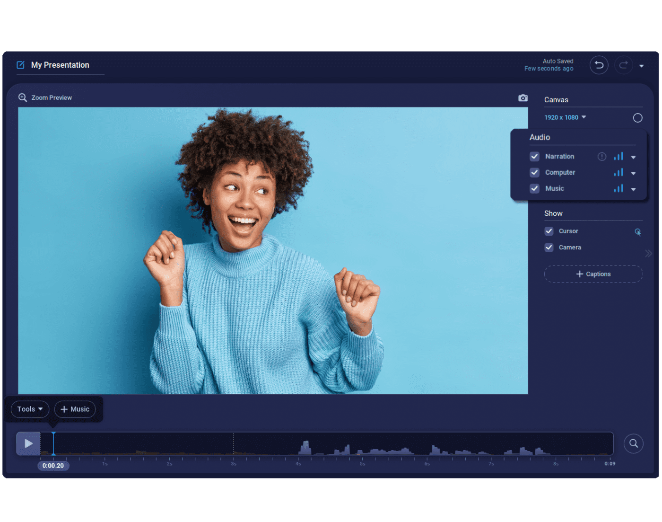Hide the Cursor using its checkbox
This screenshot has height=522, width=662.
[x=549, y=231]
